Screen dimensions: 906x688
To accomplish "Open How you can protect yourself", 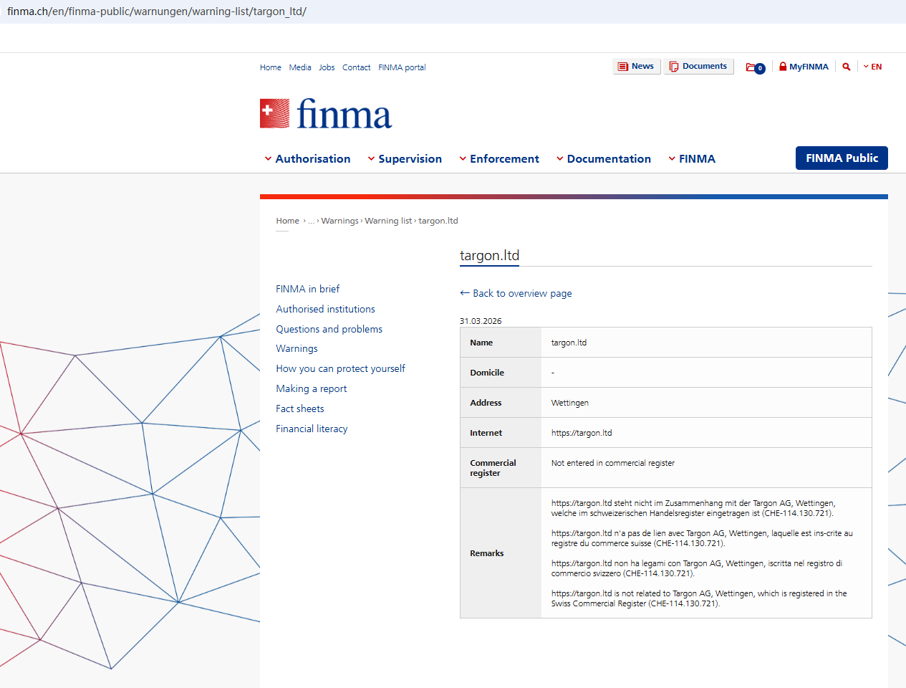I will coord(340,368).
